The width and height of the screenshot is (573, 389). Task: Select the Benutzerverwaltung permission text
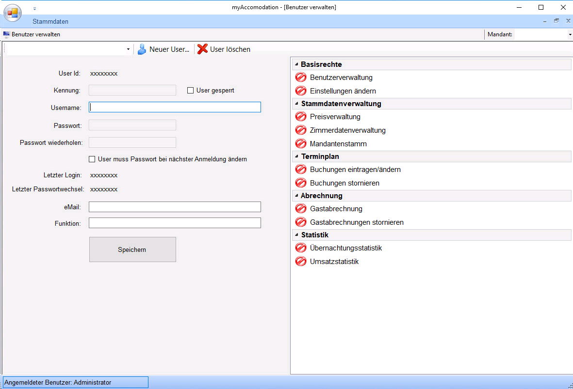pos(341,78)
